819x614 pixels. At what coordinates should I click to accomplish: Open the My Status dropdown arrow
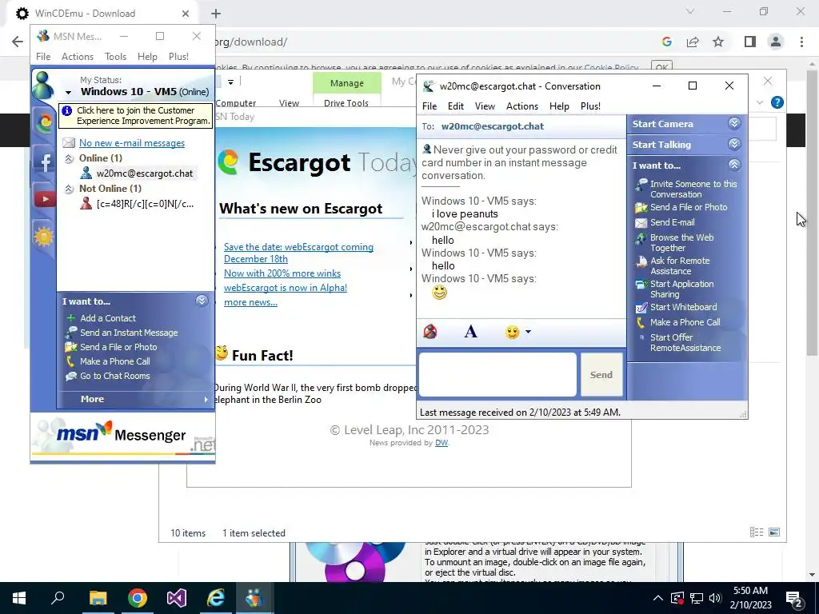pyautogui.click(x=68, y=93)
